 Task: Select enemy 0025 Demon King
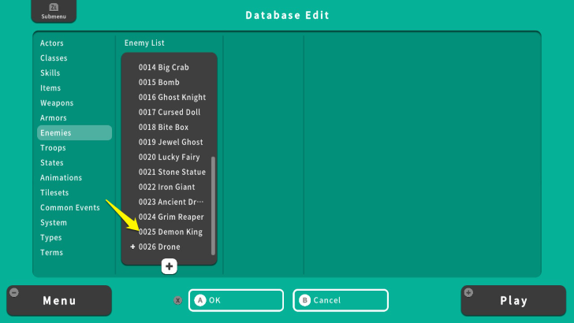point(169,232)
